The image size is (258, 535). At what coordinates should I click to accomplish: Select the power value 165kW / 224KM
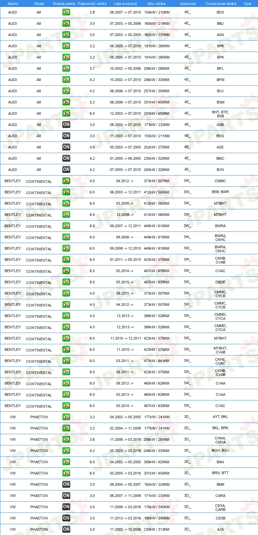click(157, 484)
